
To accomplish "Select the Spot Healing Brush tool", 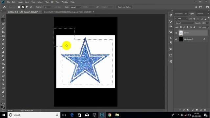I will tap(3, 44).
